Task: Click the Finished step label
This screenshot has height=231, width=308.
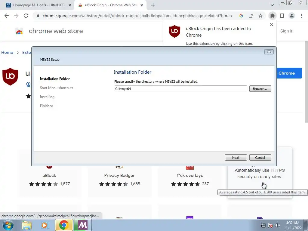Action: point(47,106)
